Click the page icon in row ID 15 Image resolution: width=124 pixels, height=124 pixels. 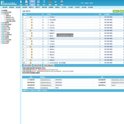click(x=32, y=44)
